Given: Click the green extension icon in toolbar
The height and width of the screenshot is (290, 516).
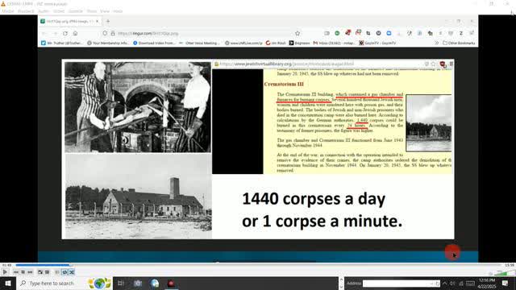Looking at the screenshot, I should coord(337,33).
